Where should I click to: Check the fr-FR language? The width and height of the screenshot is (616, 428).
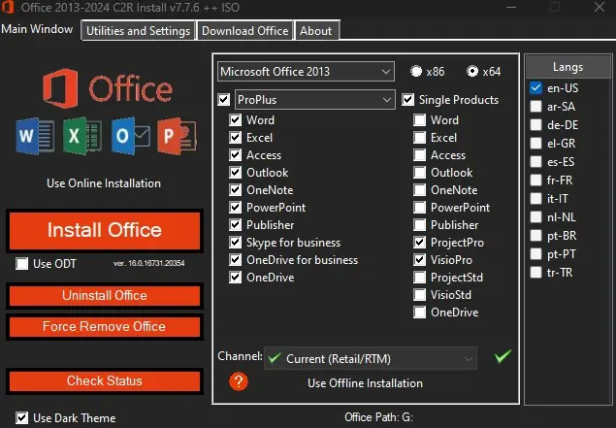(535, 180)
